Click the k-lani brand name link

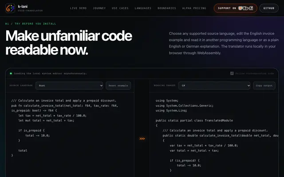tap(23, 7)
